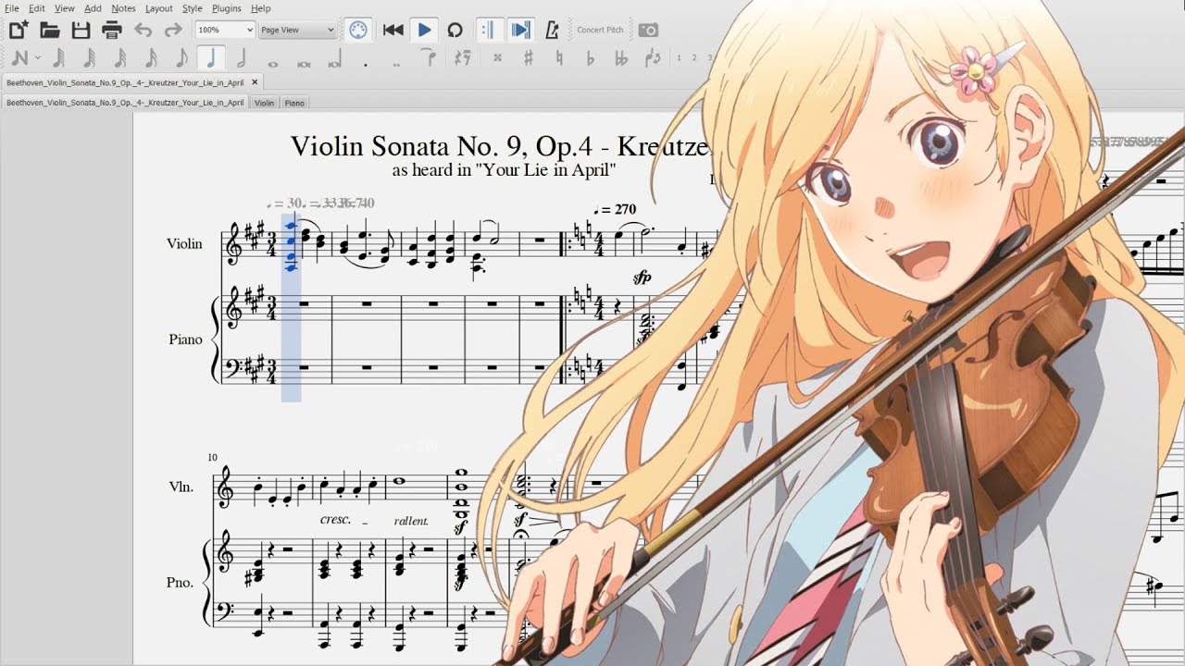Open the Layout menu

[x=158, y=8]
